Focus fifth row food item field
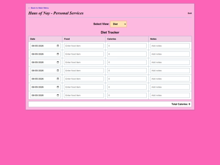Screen dimensions: 220x165 (x=84, y=79)
